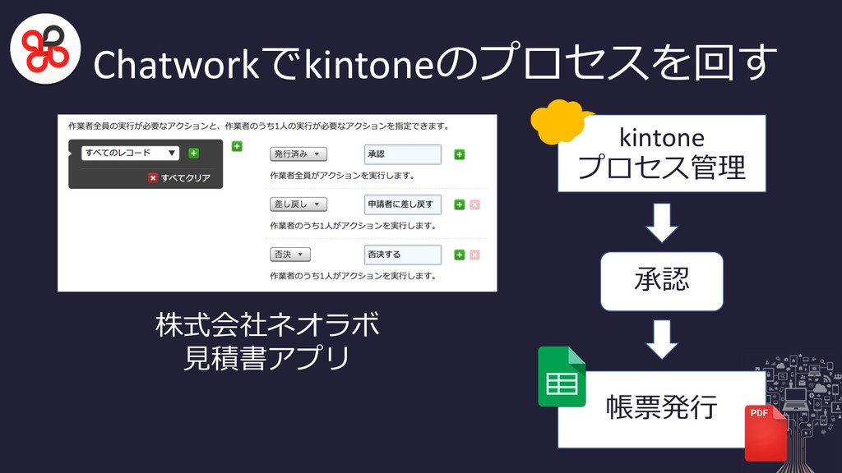The image size is (842, 473).
Task: Click green plus outside the dark condition panel
Action: (237, 146)
